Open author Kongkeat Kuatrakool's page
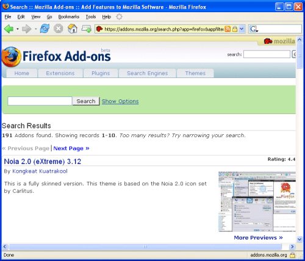Screen dimensions: 305x261 click(x=40, y=171)
